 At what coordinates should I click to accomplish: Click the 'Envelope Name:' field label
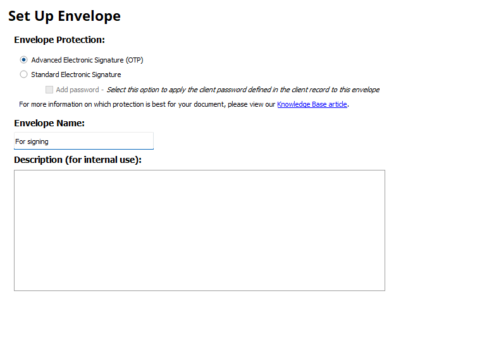[x=49, y=123]
